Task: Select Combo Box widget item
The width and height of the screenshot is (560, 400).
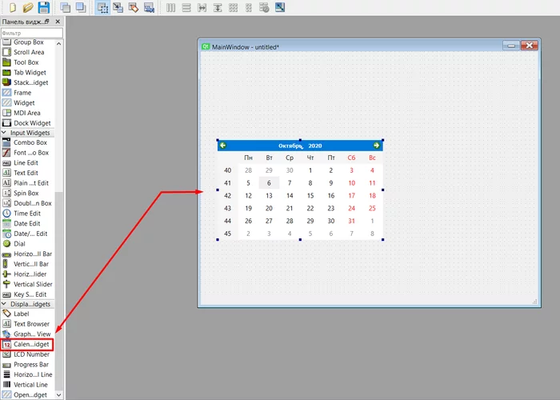Action: coord(27,142)
